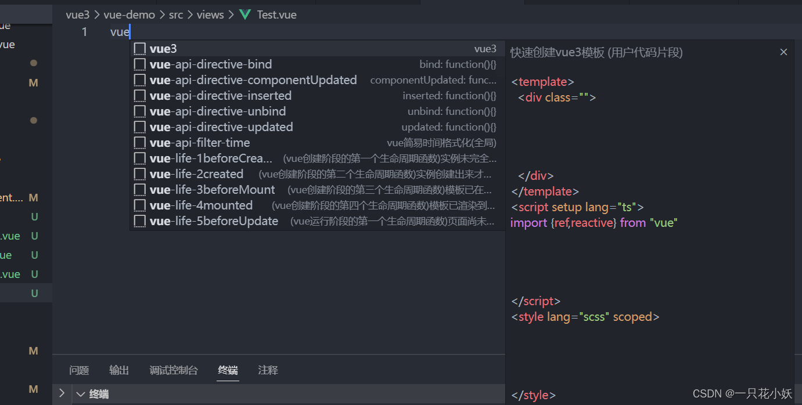Screen dimensions: 802x405
Task: Click snippet icon for vue-api-directive-updated
Action: pos(140,127)
